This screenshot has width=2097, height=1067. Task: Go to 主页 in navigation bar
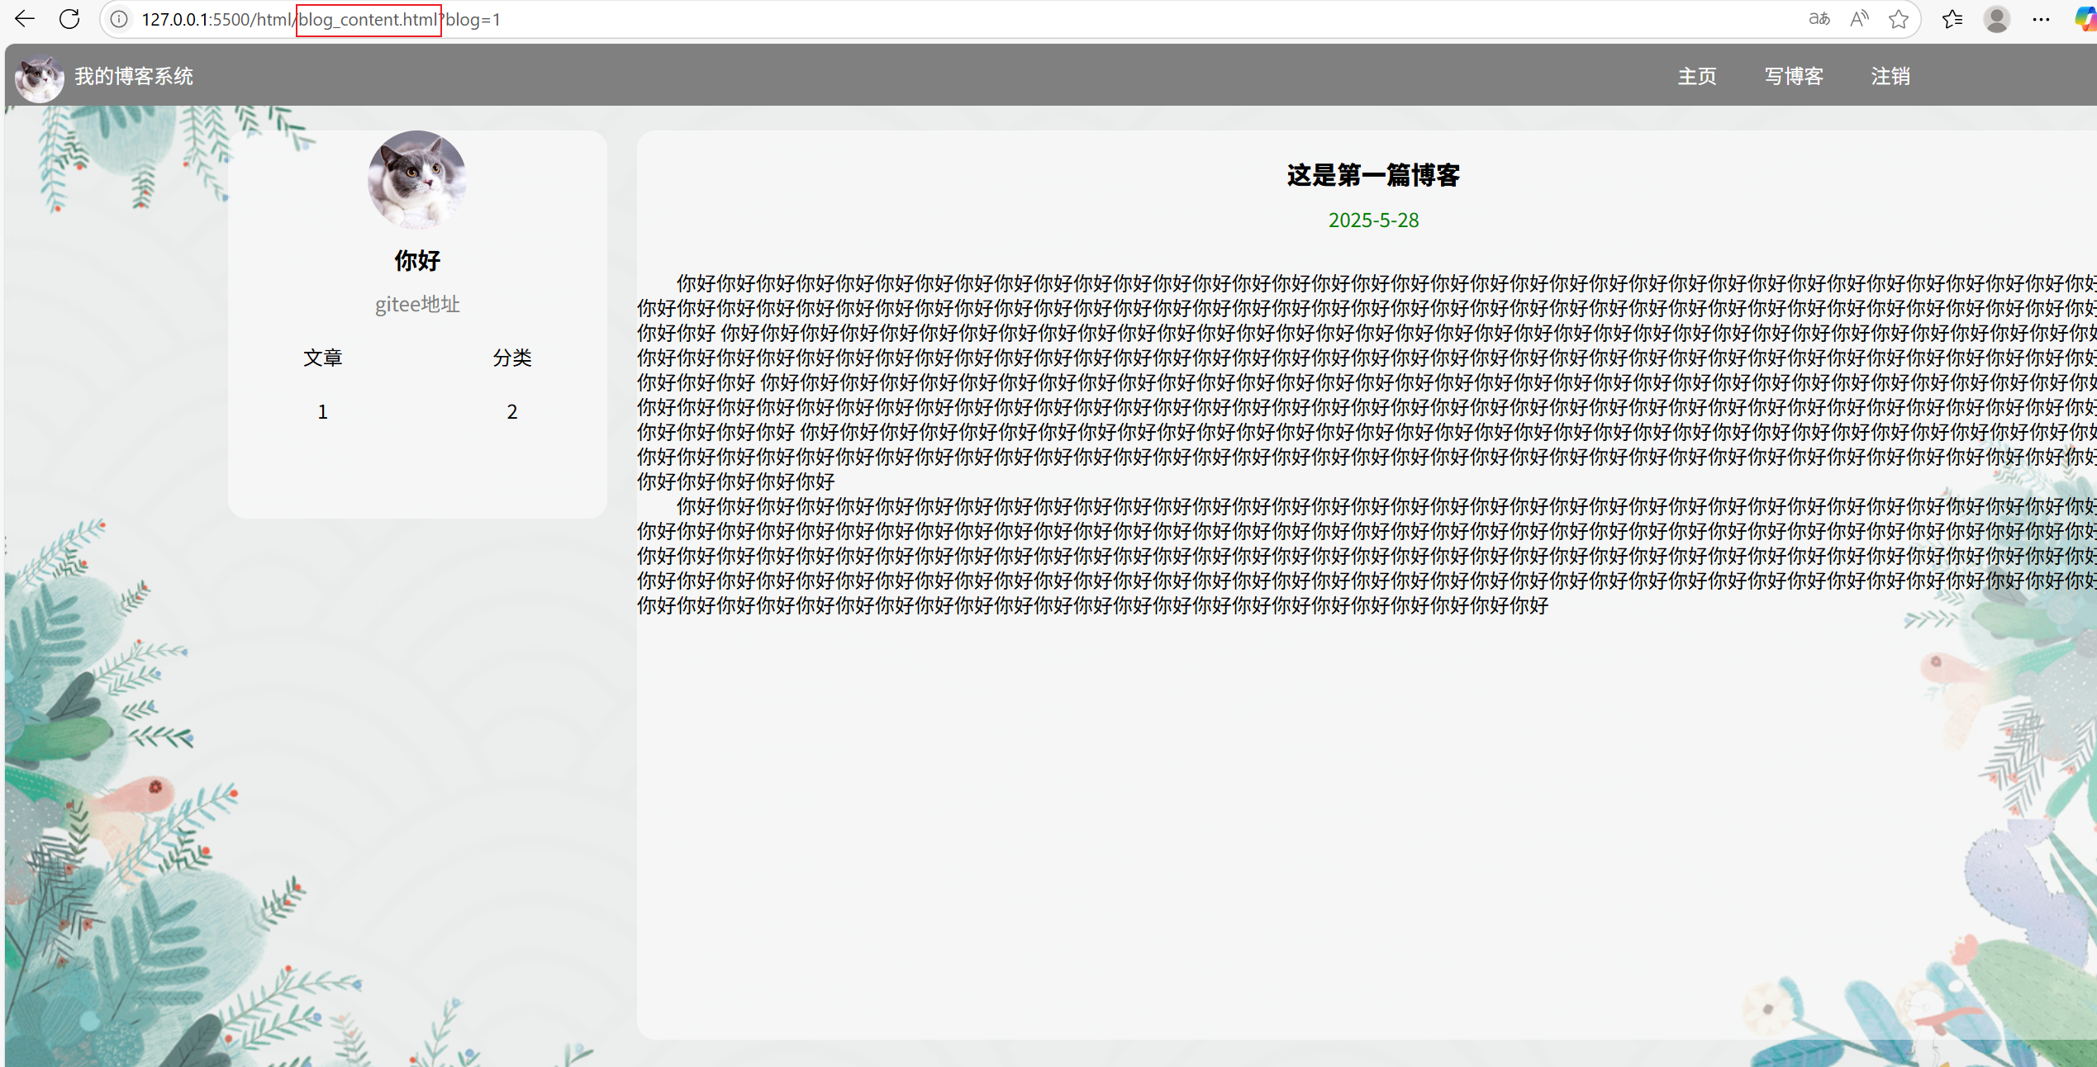[x=1697, y=76]
